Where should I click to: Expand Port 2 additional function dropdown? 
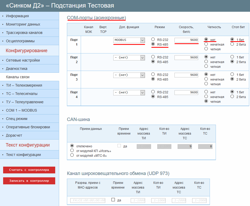pyautogui.click(x=129, y=58)
